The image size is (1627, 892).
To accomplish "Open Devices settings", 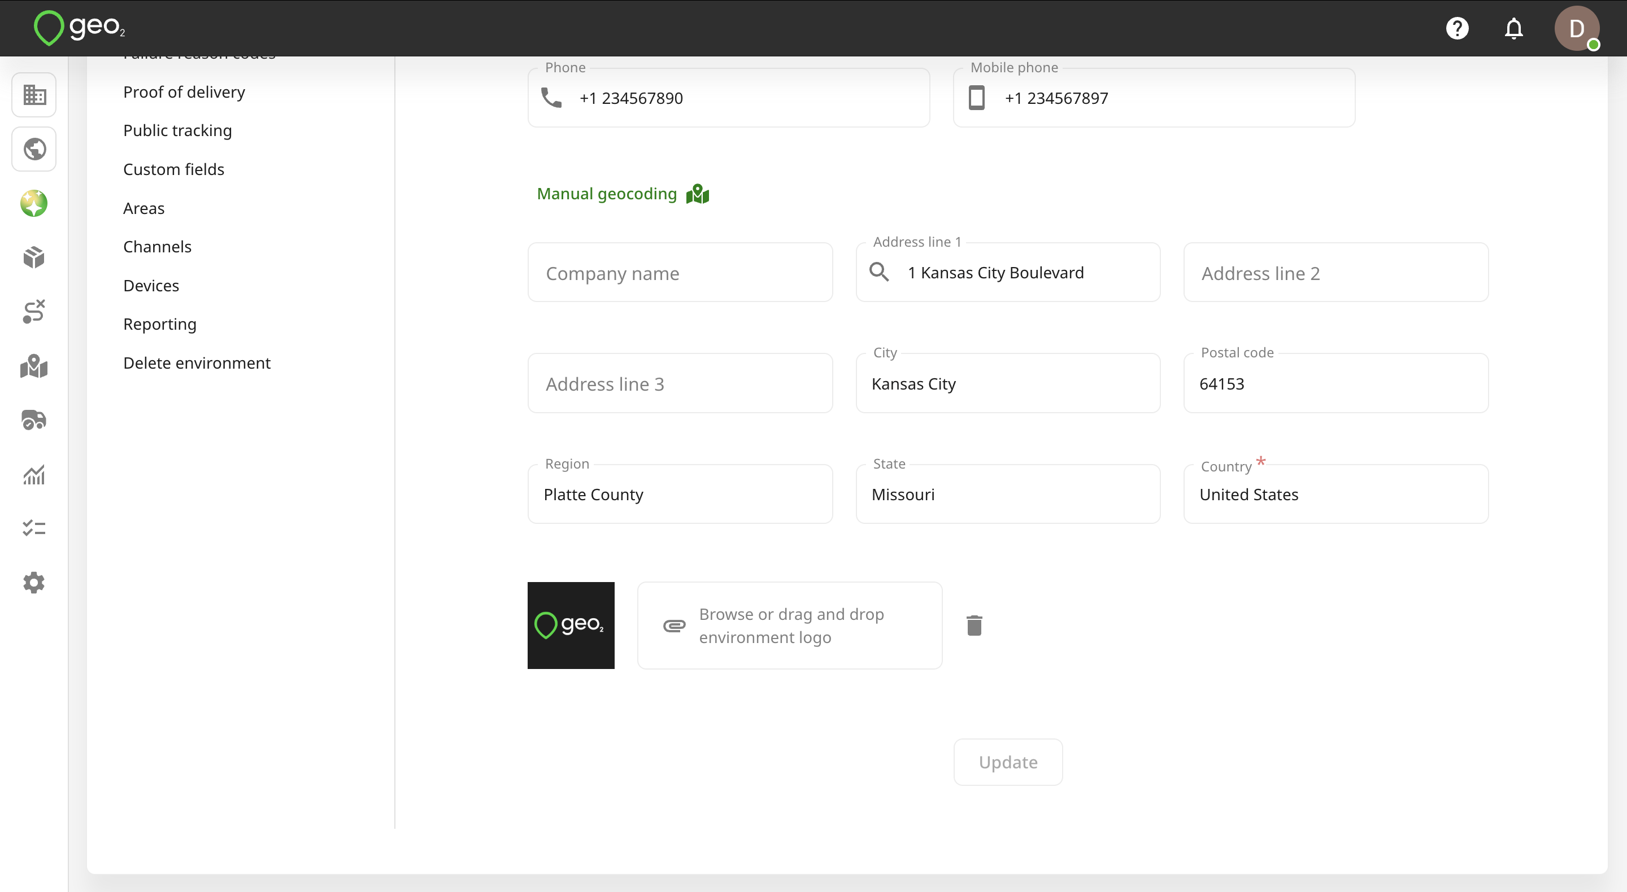I will [x=151, y=286].
